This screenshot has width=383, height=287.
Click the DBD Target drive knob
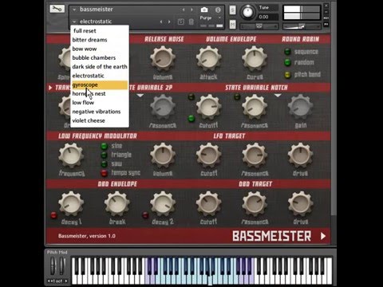click(301, 204)
